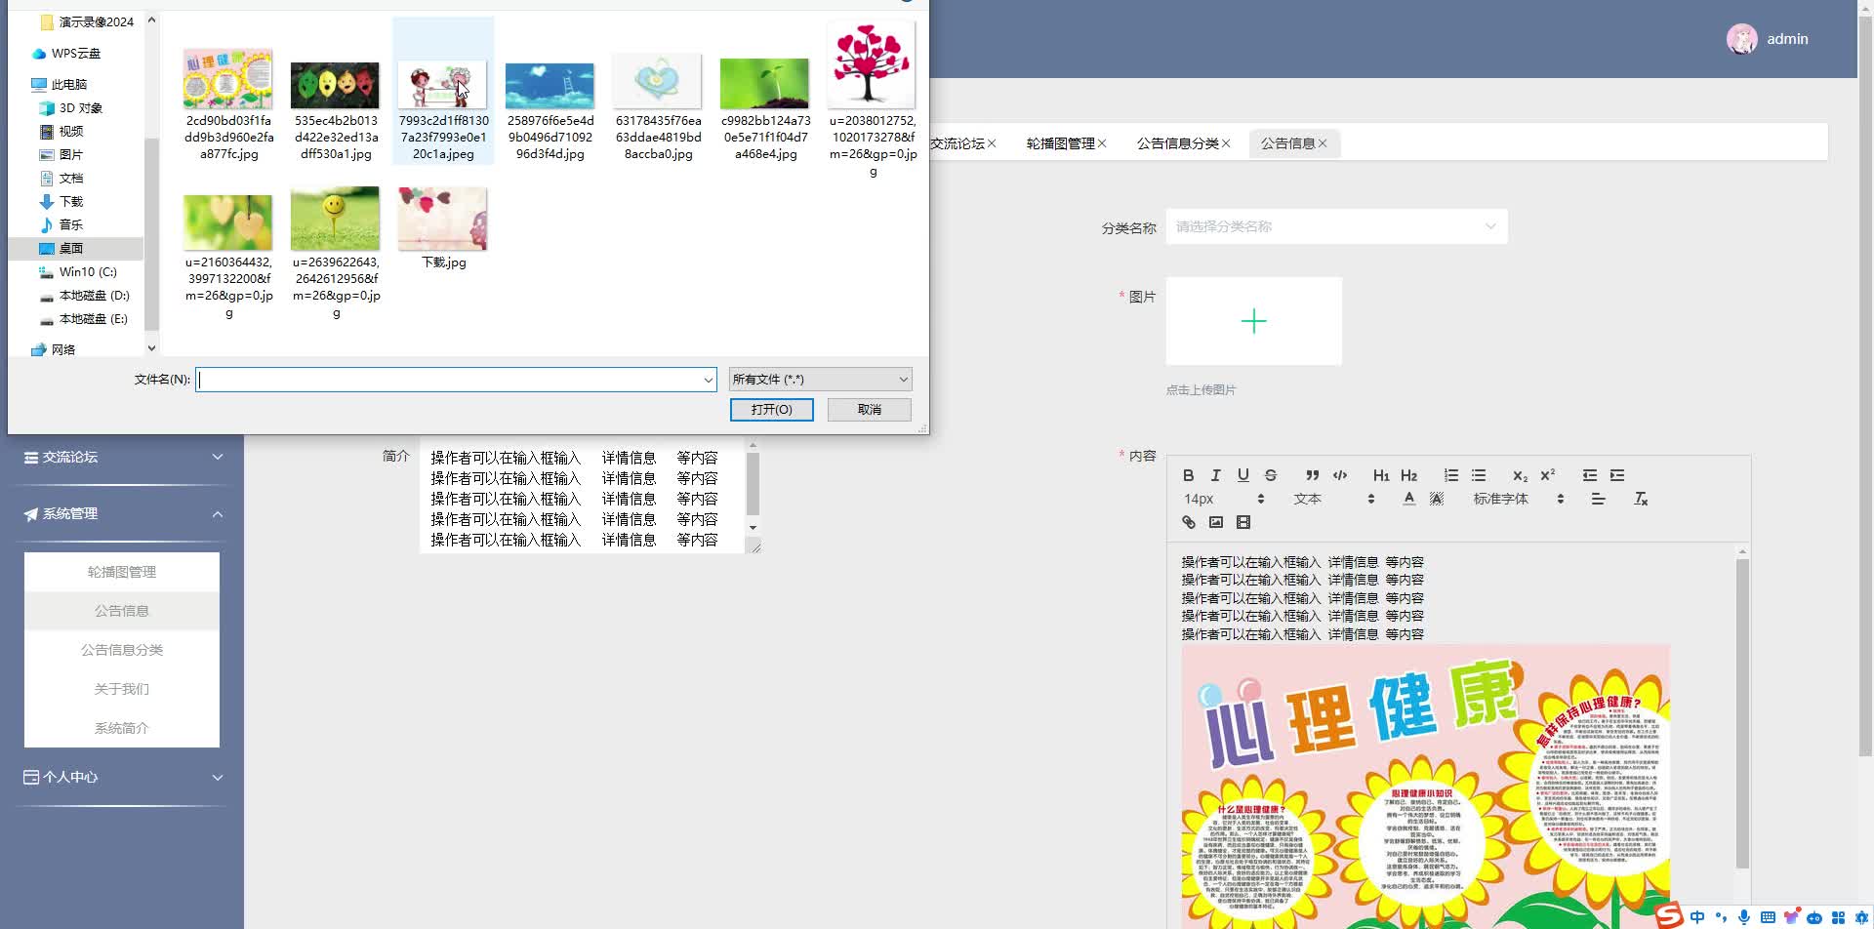This screenshot has height=929, width=1874.
Task: Open 系统简介 in the sidebar
Action: (122, 728)
